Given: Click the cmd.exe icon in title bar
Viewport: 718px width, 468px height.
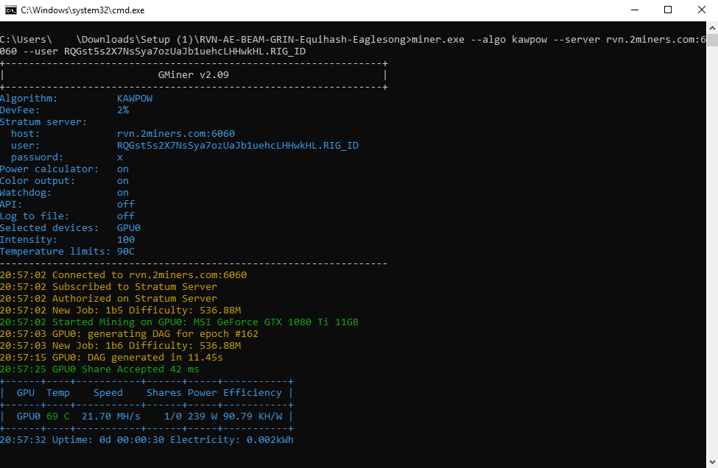Looking at the screenshot, I should click(10, 10).
